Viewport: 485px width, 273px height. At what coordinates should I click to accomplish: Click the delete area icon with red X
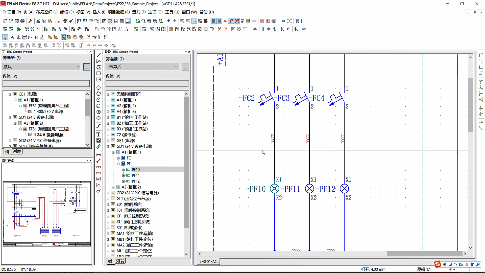(58, 21)
